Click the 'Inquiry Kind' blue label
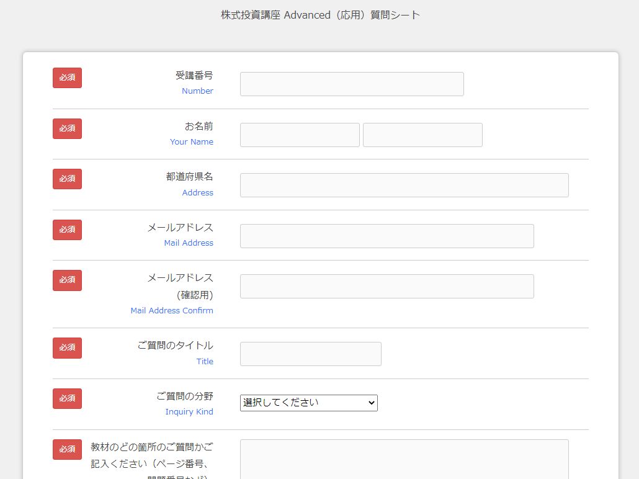Screen dimensions: 639x479 (189, 412)
